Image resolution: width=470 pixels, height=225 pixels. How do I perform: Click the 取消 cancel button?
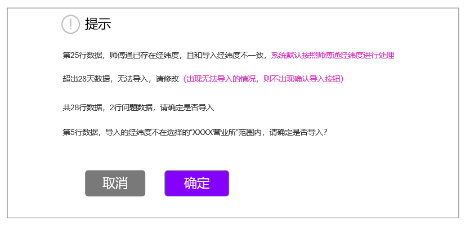tap(115, 183)
